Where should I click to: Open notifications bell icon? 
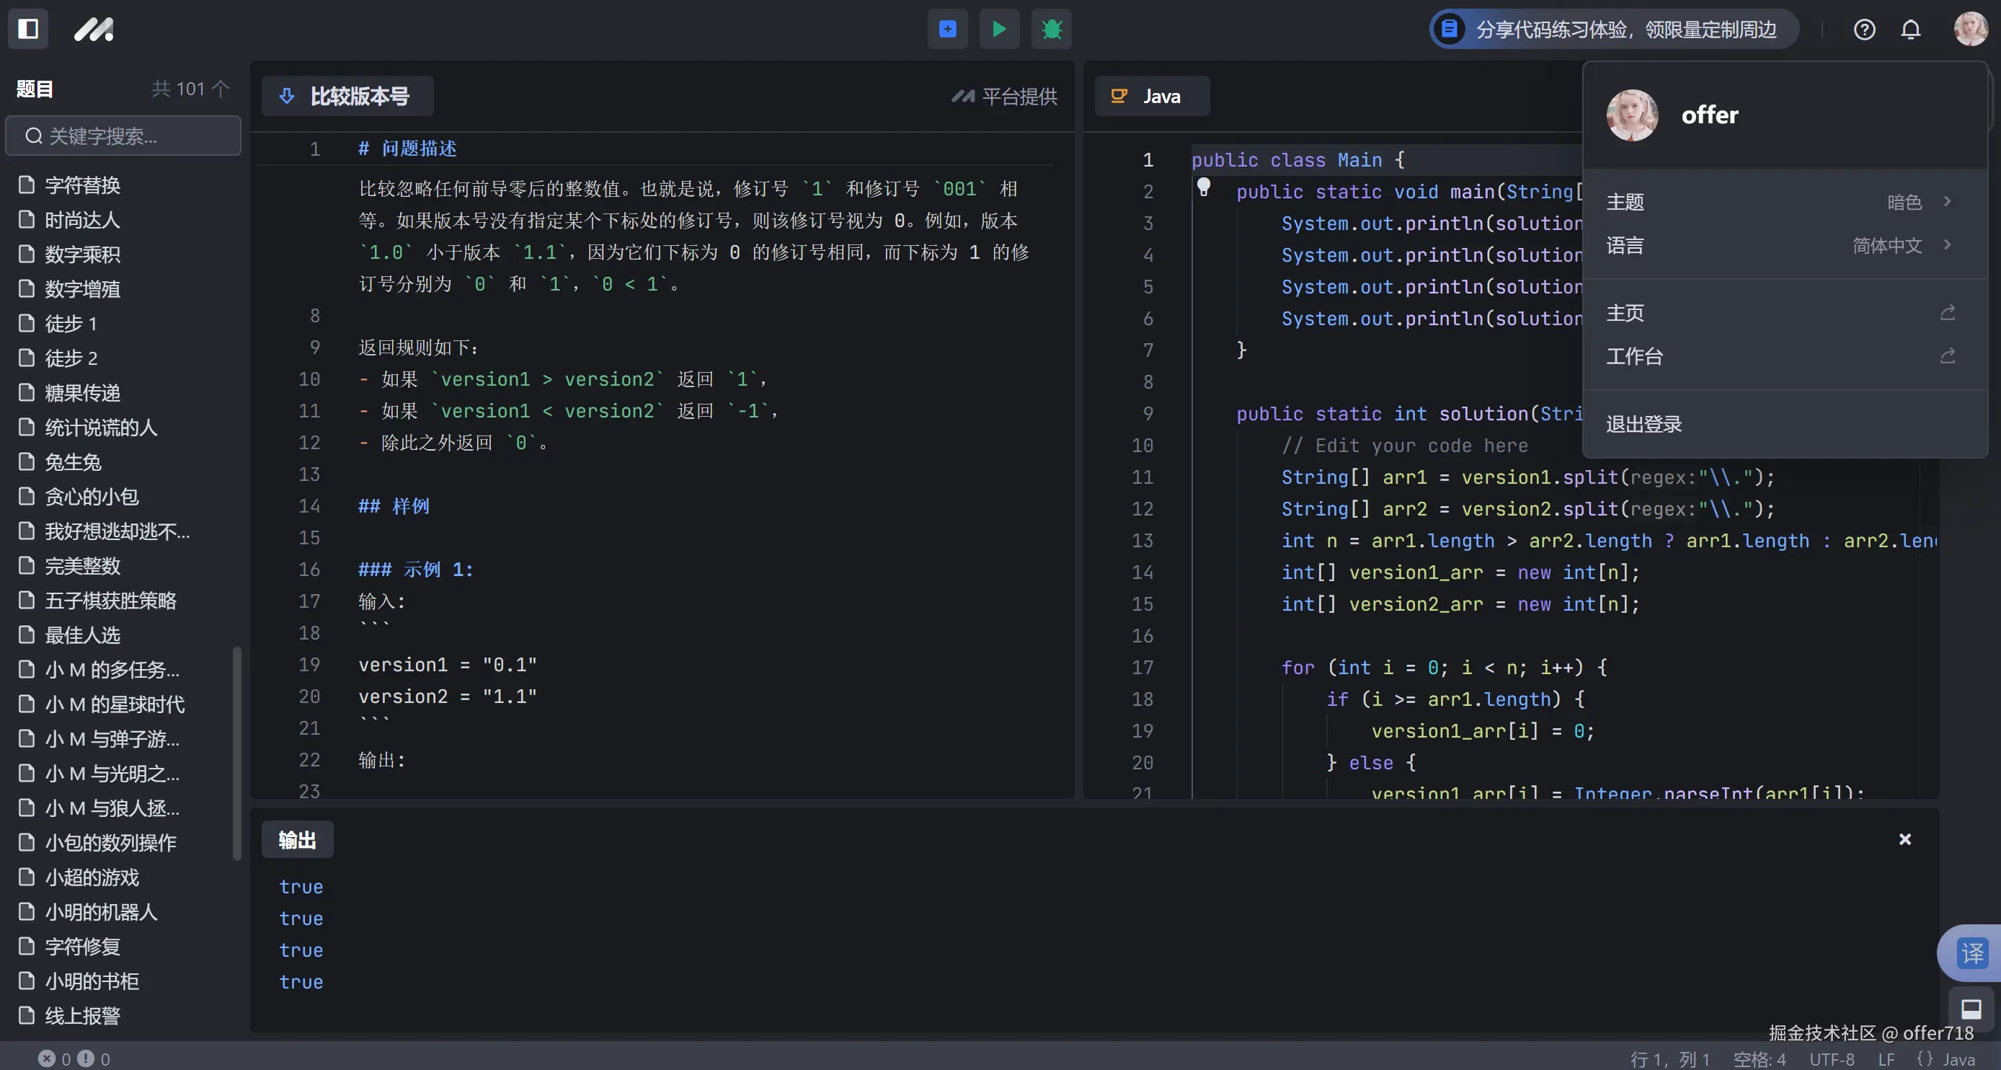point(1910,30)
